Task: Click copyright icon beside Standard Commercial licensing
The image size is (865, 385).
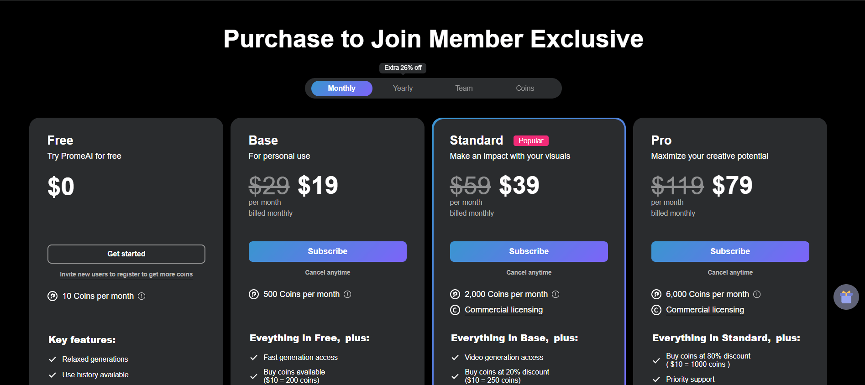Action: point(455,310)
